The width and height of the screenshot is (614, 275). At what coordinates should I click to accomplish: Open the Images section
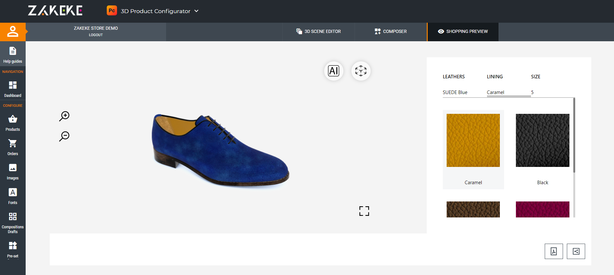coord(13,172)
